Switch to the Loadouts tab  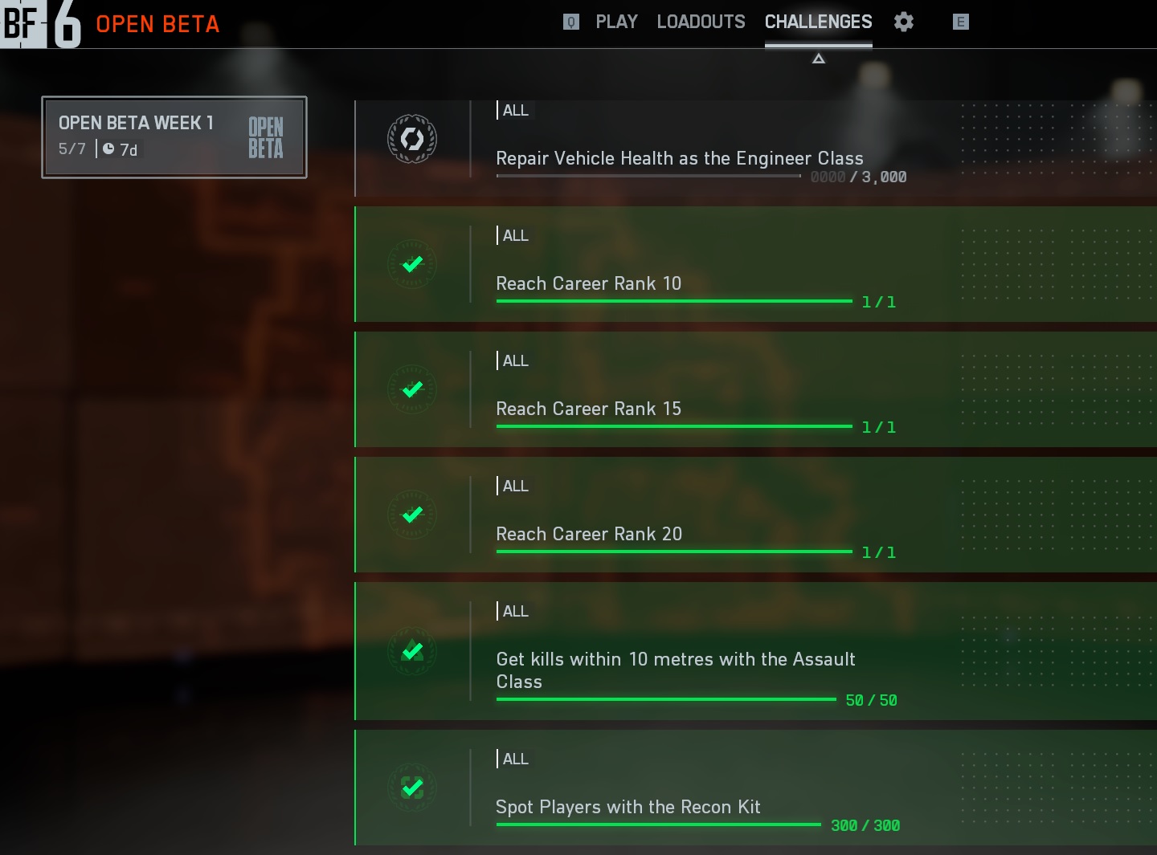click(701, 22)
